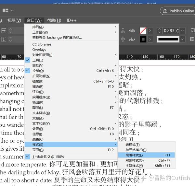
Task: Click the dashed frame icon at top right
Action: coord(192,30)
